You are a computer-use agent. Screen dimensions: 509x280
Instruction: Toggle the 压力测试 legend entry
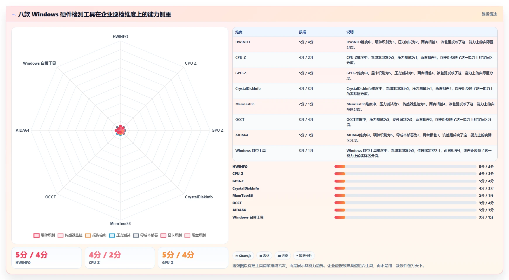[120, 235]
